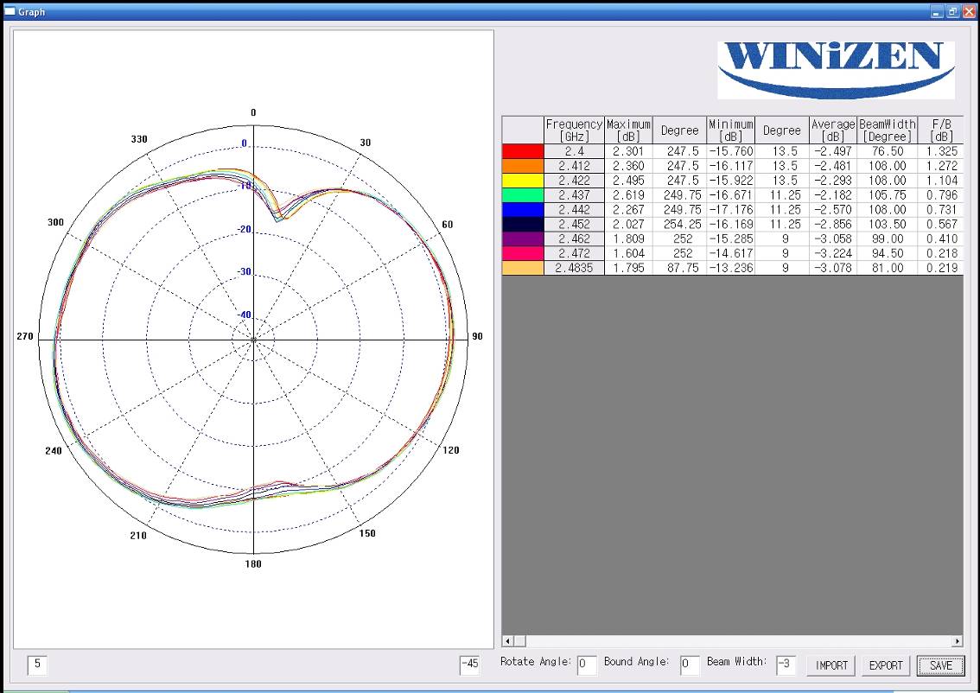The image size is (980, 693).
Task: Click the Rotate Angle input field
Action: [x=587, y=665]
